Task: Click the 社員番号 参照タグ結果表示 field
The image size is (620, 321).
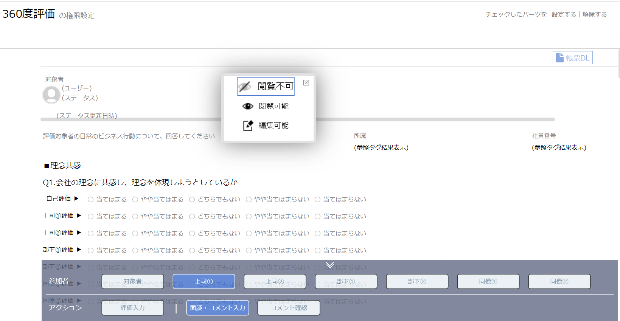Action: click(x=559, y=147)
